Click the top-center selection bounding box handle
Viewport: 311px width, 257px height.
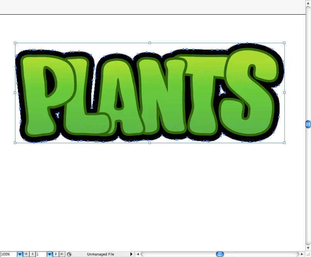150,43
